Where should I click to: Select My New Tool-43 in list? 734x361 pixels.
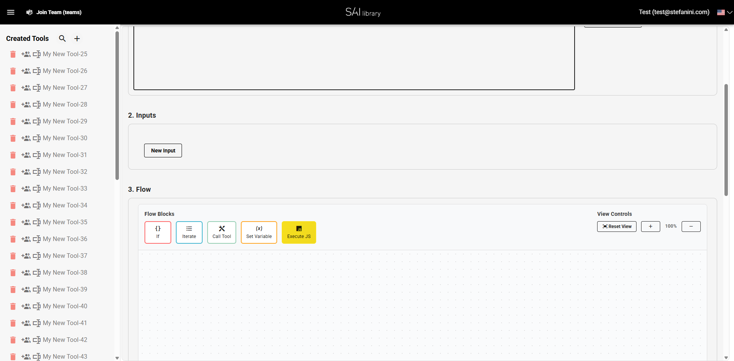click(65, 357)
